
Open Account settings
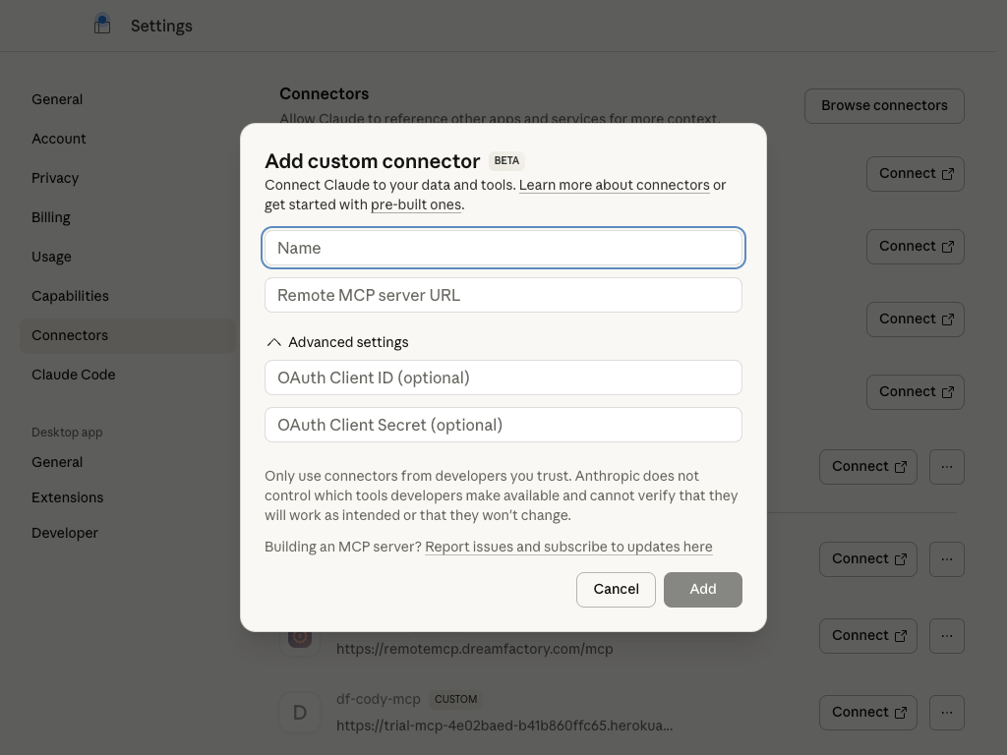click(58, 139)
